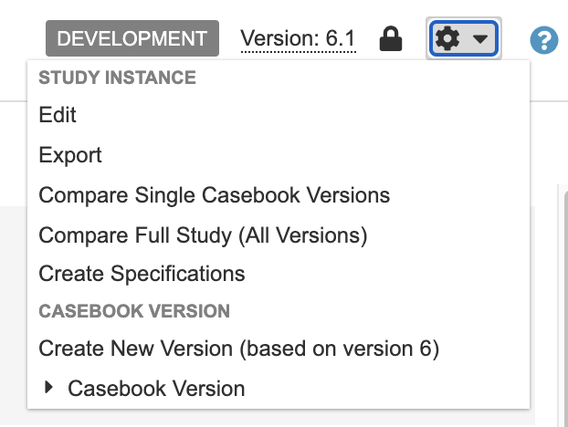Click the gray area below the dropdown menu
The image size is (568, 427).
coord(274,418)
